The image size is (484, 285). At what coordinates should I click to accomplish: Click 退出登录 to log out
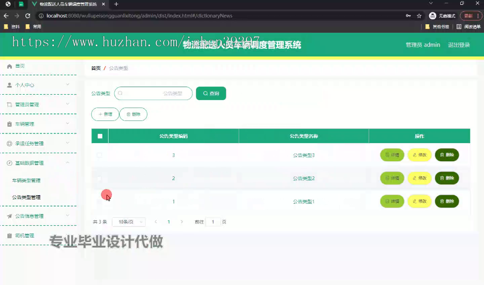[459, 45]
